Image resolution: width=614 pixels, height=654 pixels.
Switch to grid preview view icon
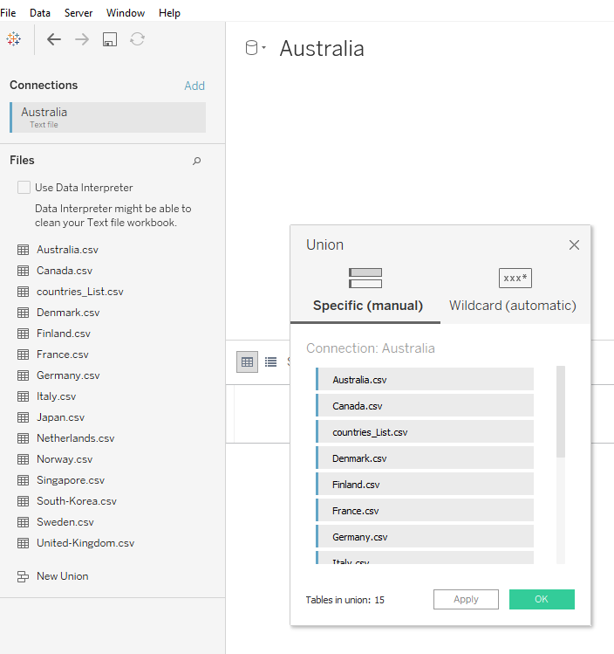(247, 361)
